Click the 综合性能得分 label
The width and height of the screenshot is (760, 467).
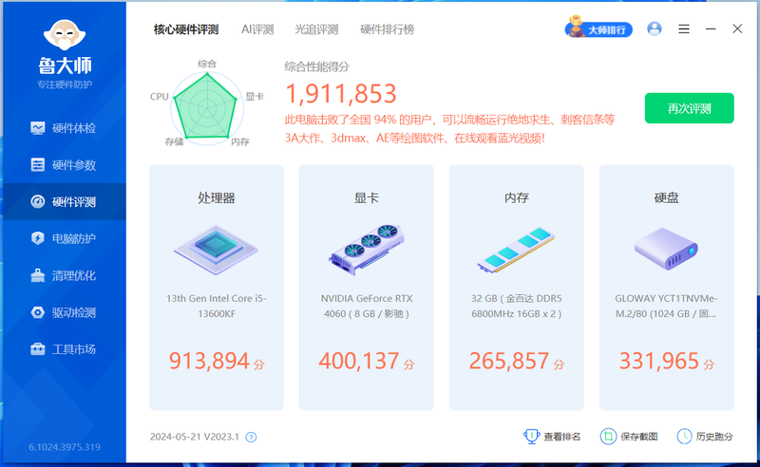(x=316, y=66)
